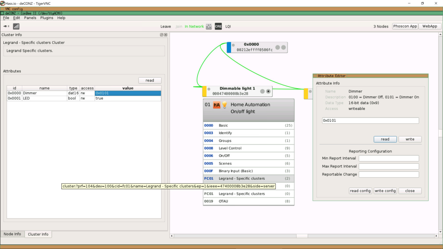Image resolution: width=443 pixels, height=249 pixels.
Task: Switch to the Node Info tab
Action: pos(12,234)
